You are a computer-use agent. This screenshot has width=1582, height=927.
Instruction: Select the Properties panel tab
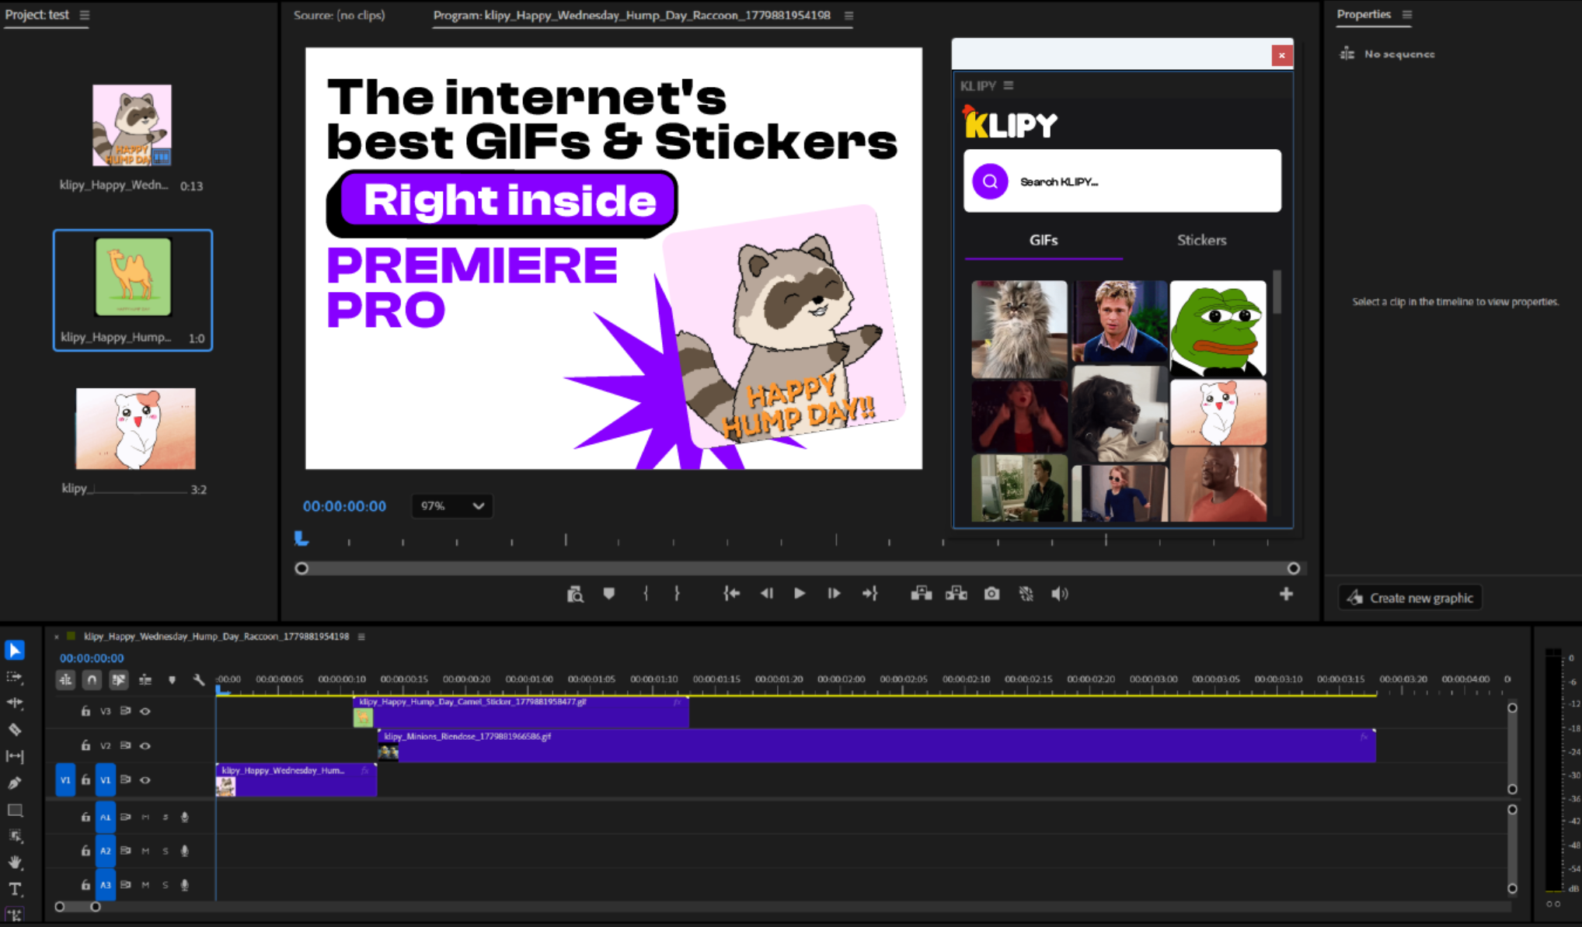(x=1364, y=14)
